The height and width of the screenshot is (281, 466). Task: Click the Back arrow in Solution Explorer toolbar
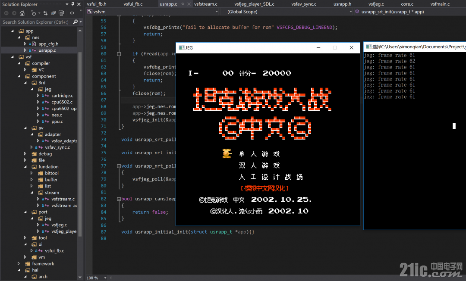6,13
